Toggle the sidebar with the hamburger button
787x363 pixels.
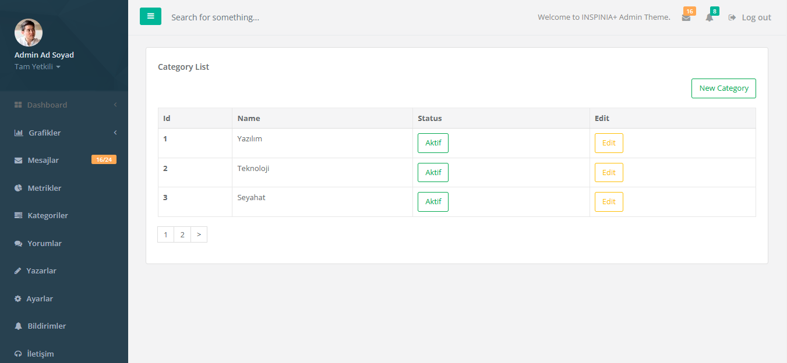(150, 16)
